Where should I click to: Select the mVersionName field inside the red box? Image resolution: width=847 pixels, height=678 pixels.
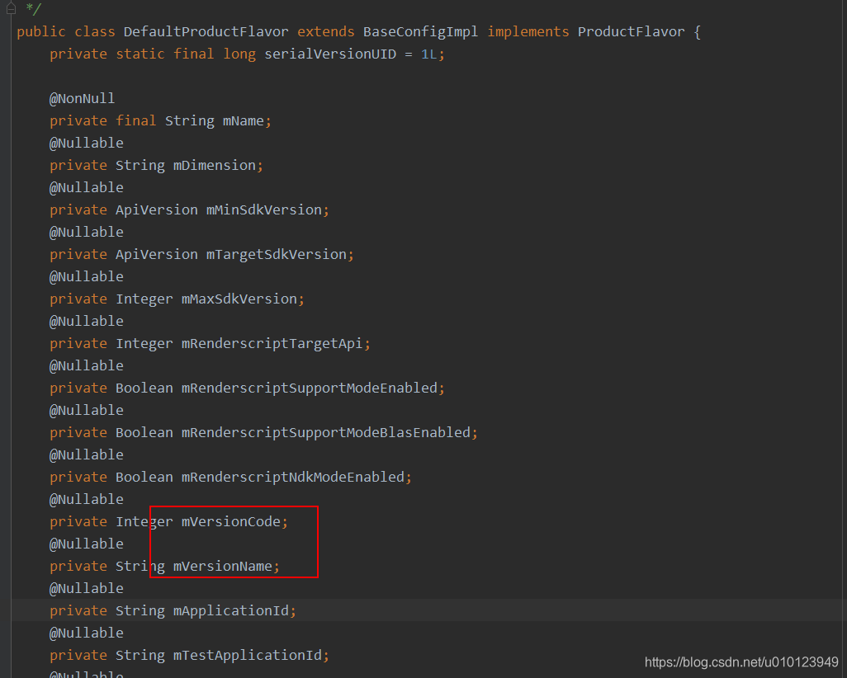[223, 566]
